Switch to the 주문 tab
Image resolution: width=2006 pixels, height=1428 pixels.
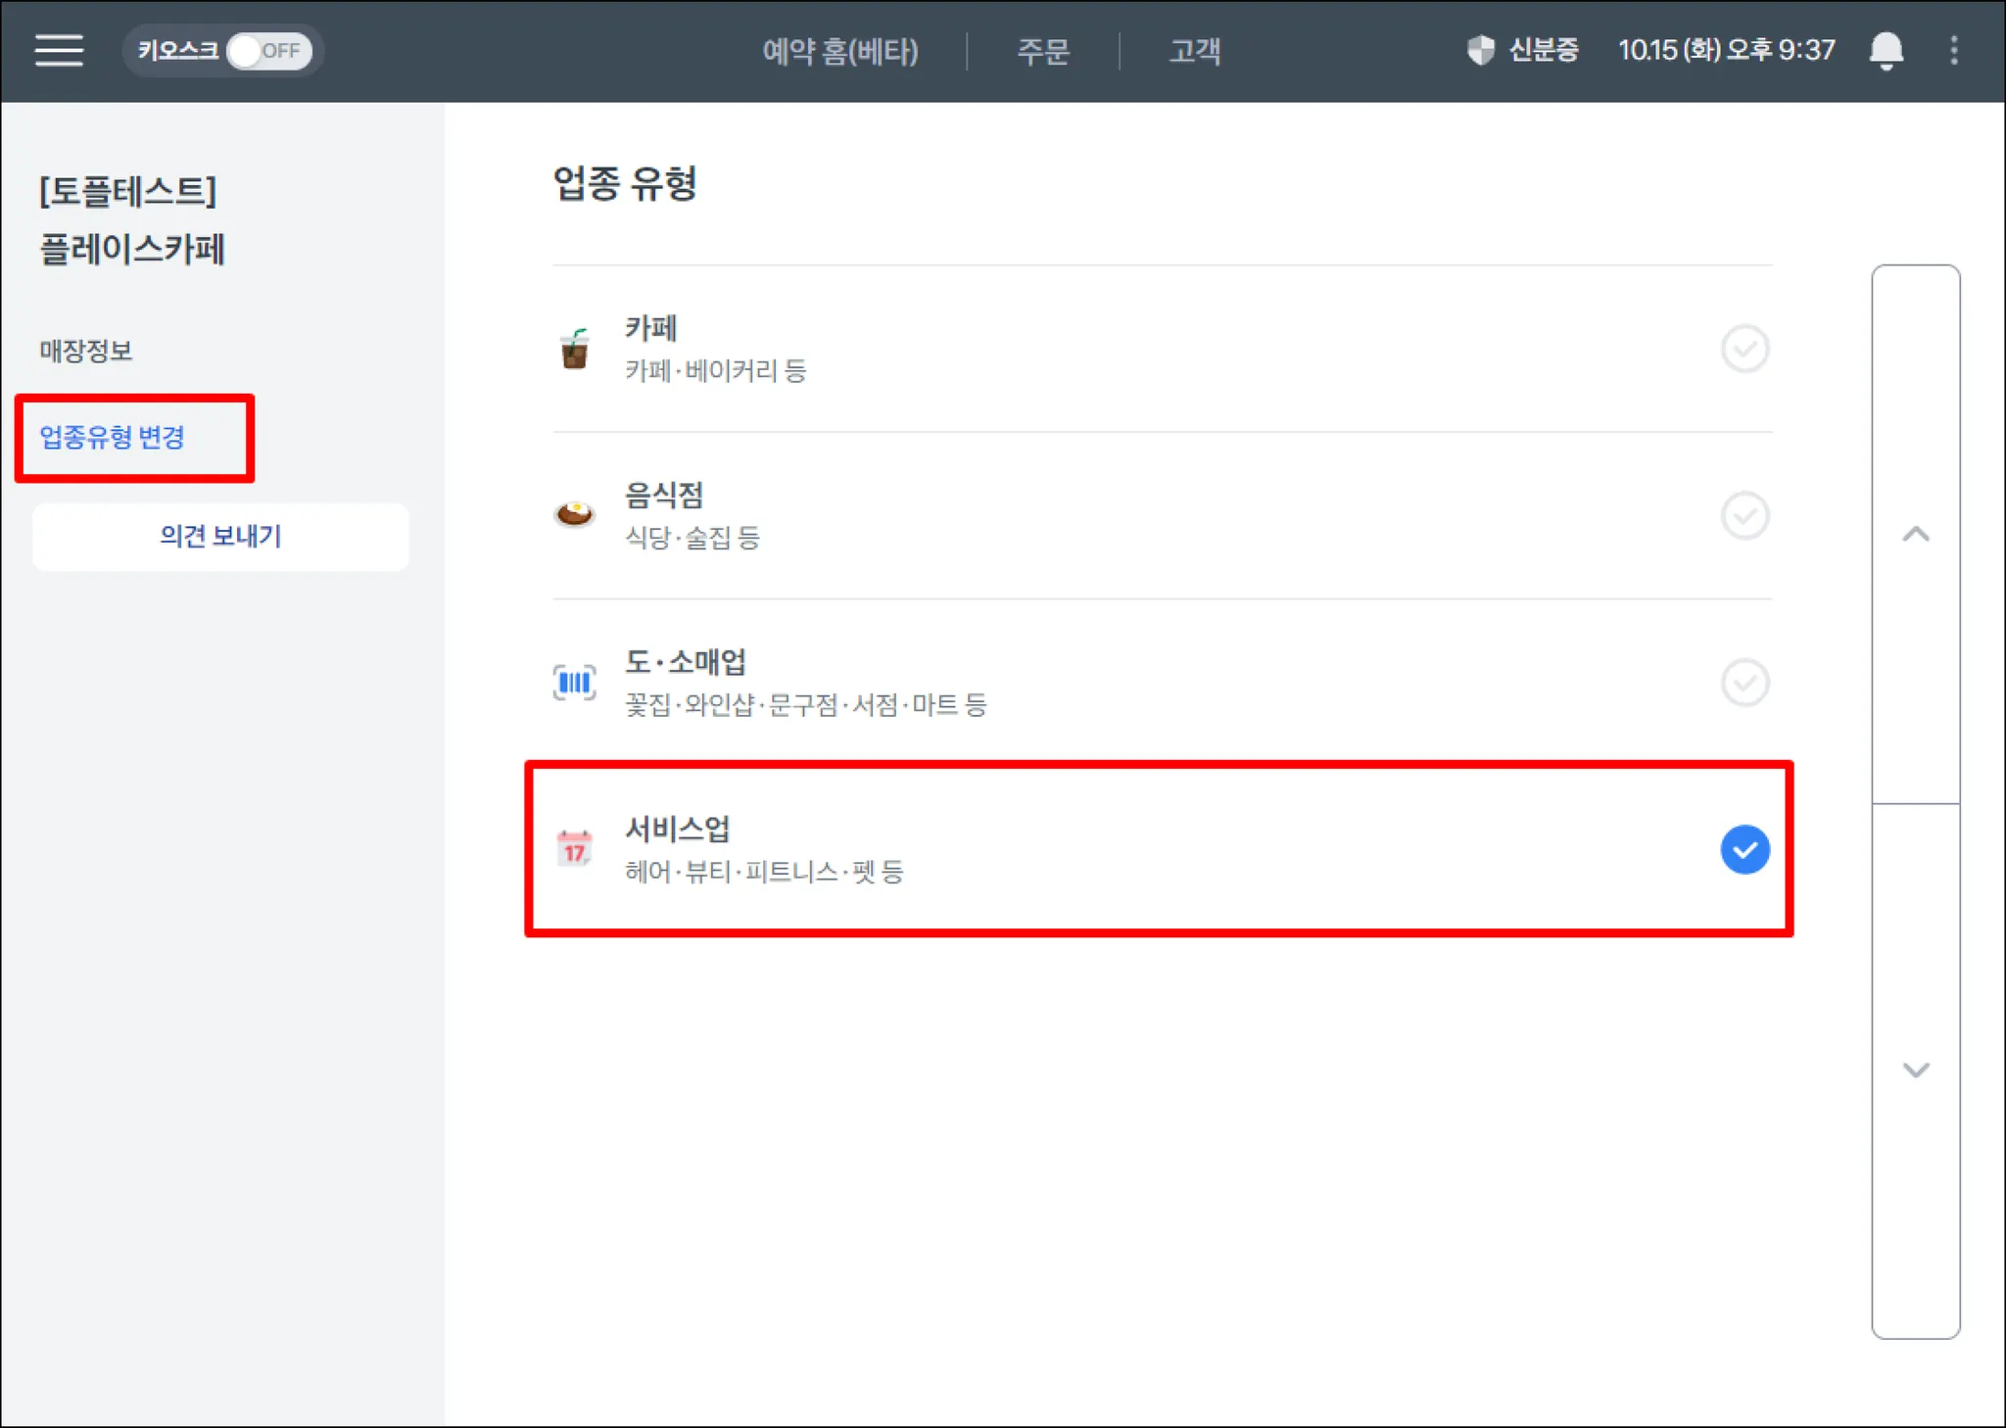[x=1043, y=51]
